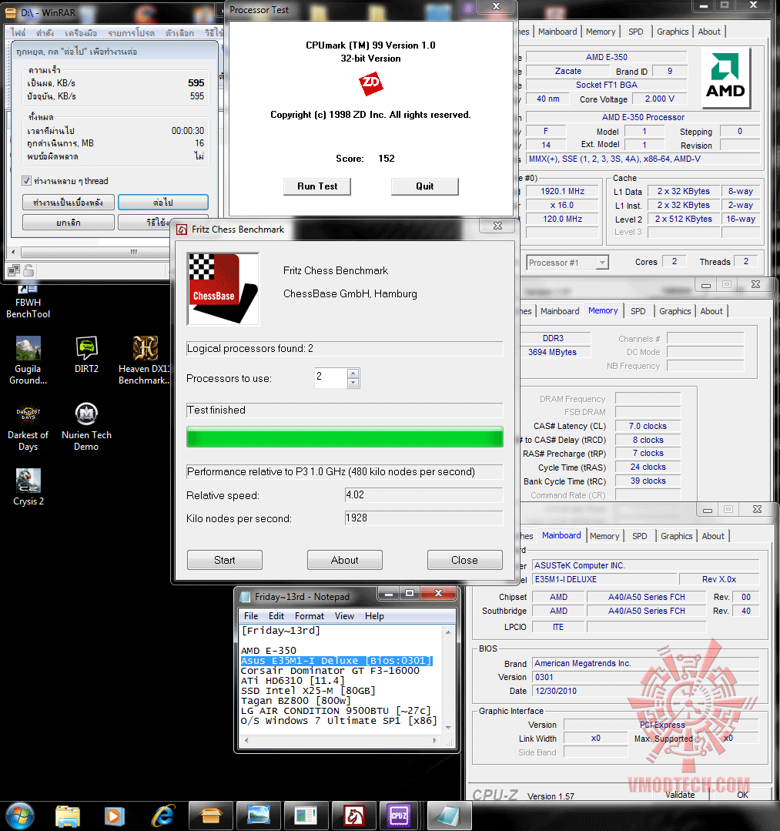Click the highlighted Thai continue button in WinRAR

163,203
